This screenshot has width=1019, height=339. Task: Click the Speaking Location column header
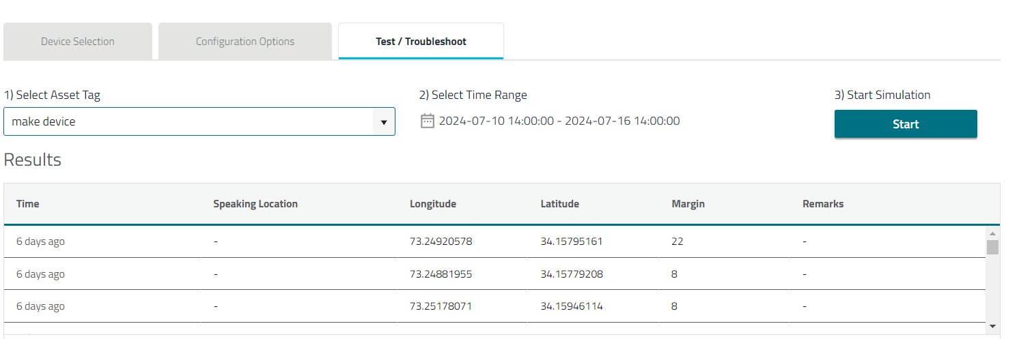click(x=255, y=204)
